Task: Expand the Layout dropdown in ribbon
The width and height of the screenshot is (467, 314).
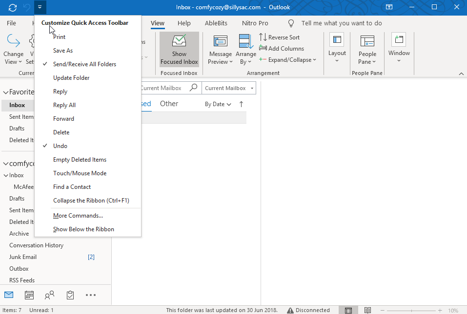Action: tap(337, 54)
